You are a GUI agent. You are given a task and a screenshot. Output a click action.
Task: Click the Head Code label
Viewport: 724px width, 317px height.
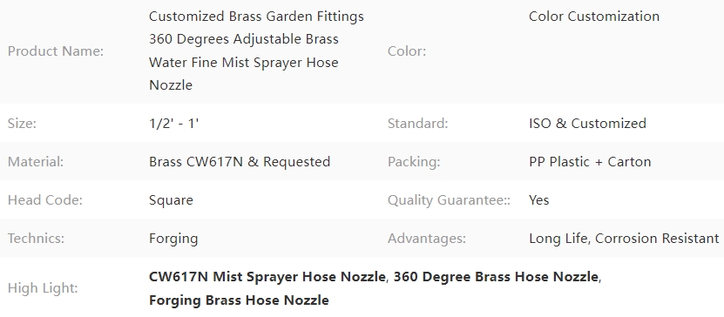point(45,200)
